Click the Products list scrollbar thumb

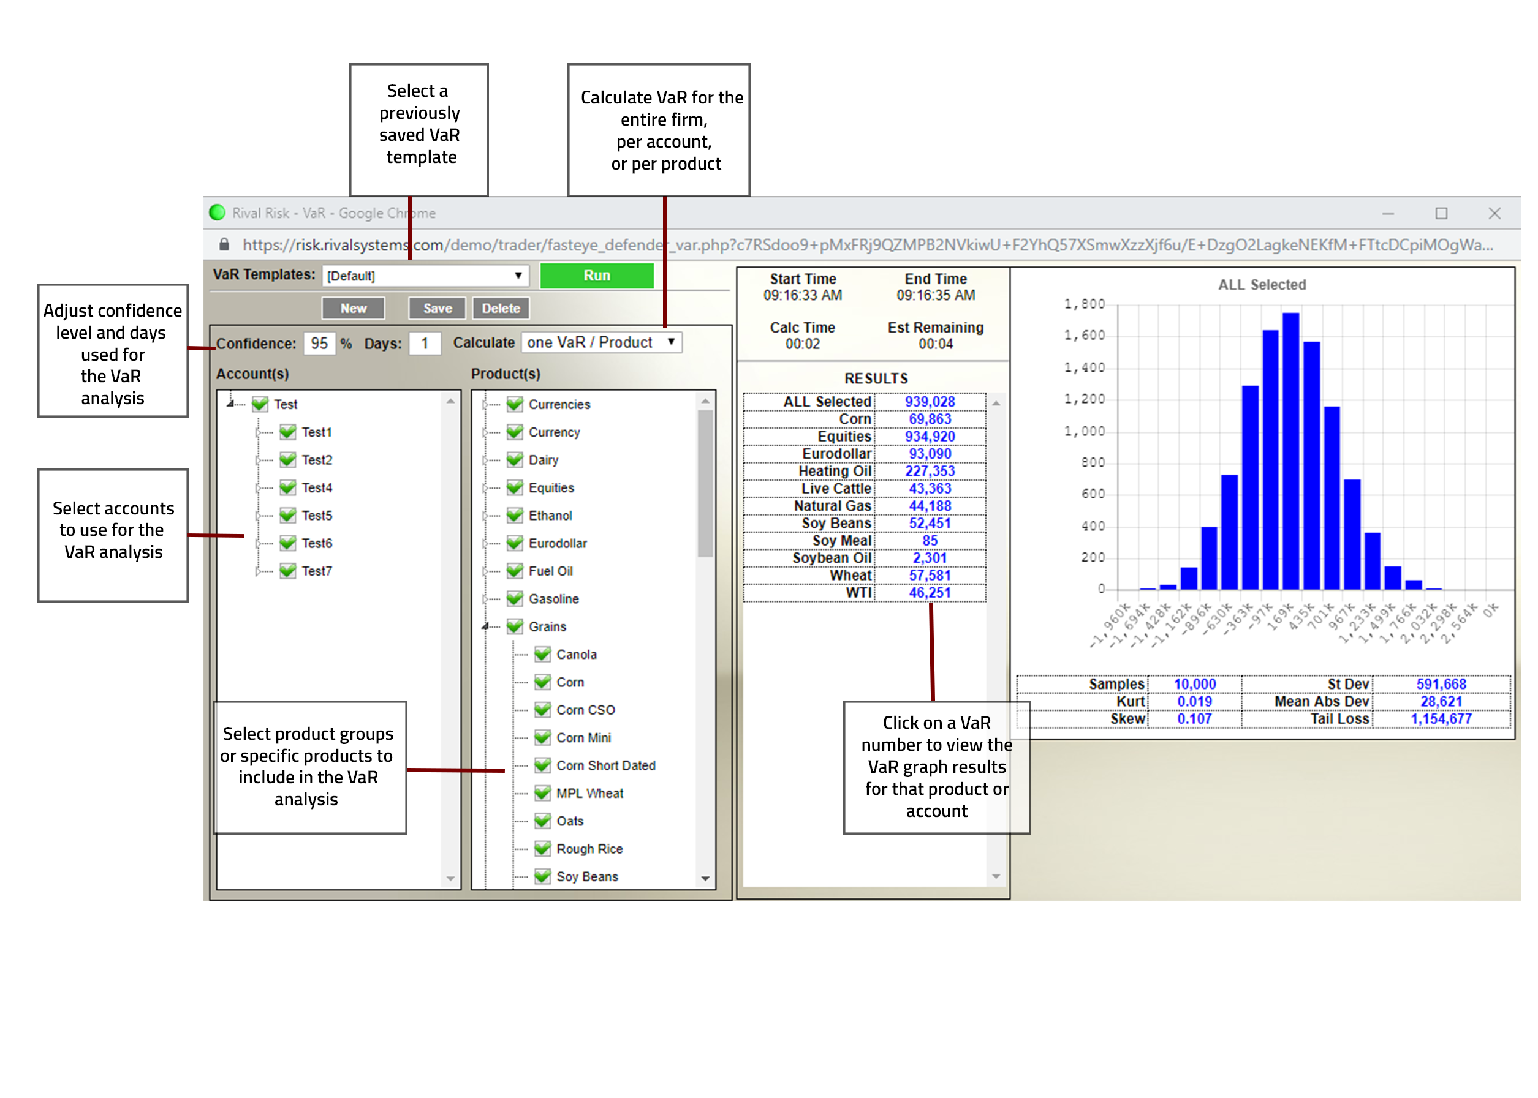[x=705, y=483]
